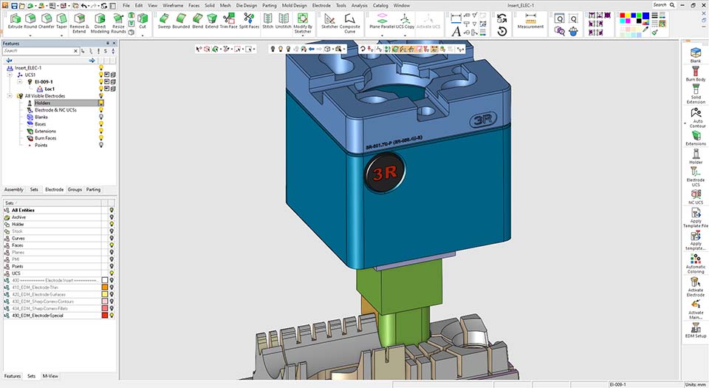
Task: Collapse the All Visible Electrodes node
Action: tap(10, 96)
